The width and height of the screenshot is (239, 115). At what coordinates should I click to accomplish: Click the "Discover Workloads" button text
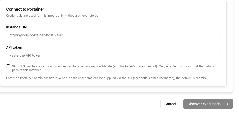coord(204,104)
